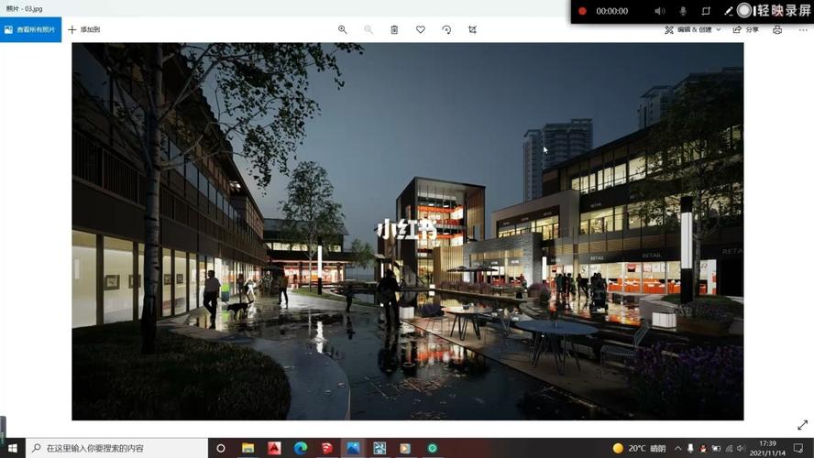Launch Microsoft Edge from the taskbar

(301, 448)
